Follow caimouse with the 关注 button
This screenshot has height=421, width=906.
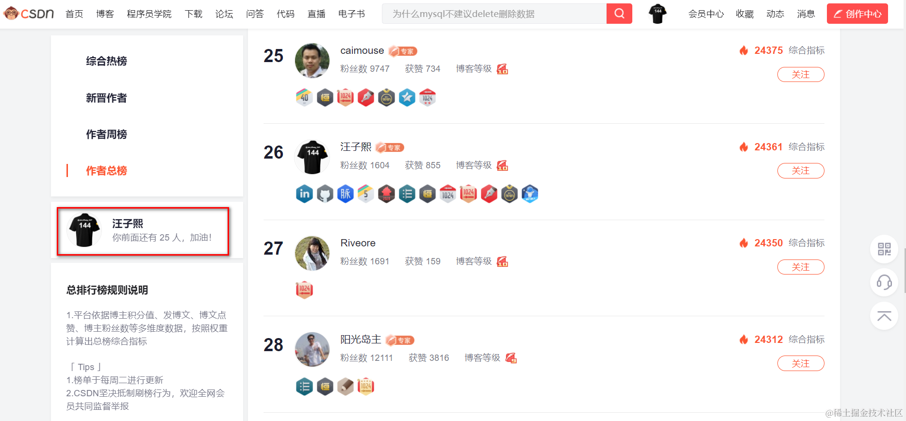pyautogui.click(x=801, y=75)
